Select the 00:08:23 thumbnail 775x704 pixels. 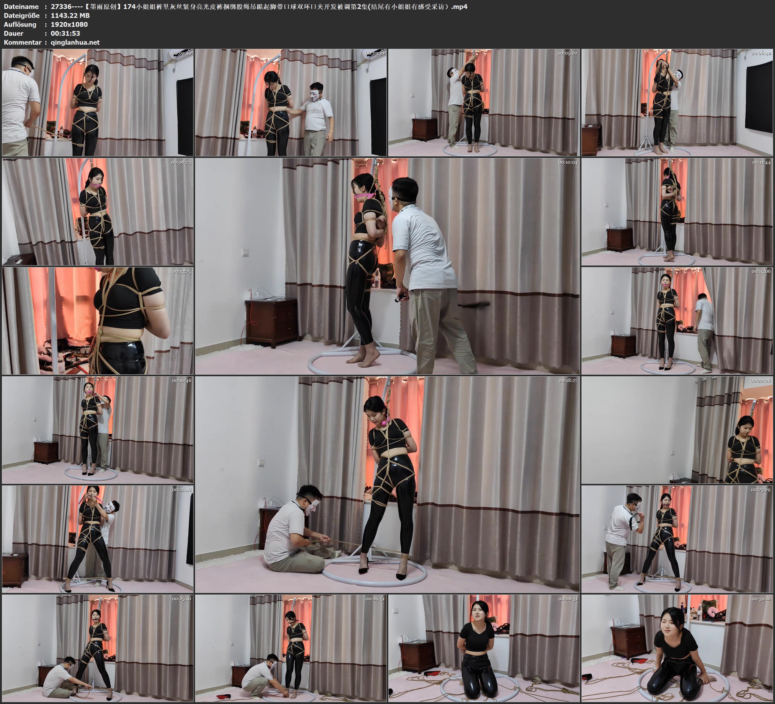98,211
